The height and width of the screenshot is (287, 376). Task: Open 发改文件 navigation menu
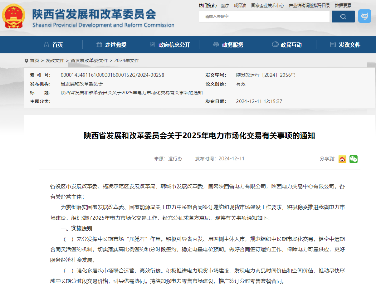[x=350, y=45]
